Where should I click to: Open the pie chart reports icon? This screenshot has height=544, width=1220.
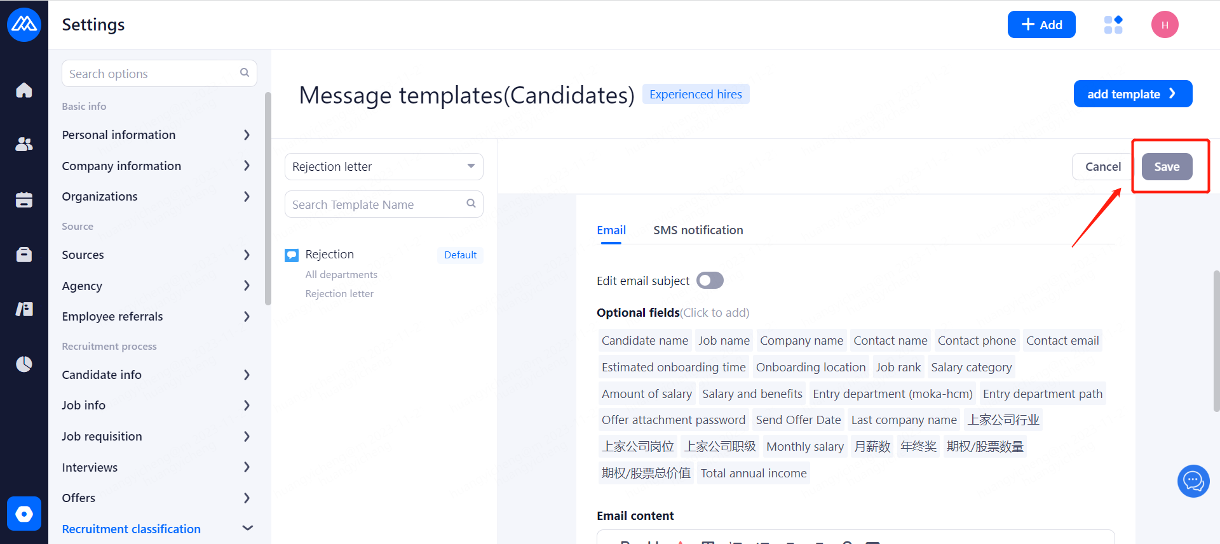[24, 364]
